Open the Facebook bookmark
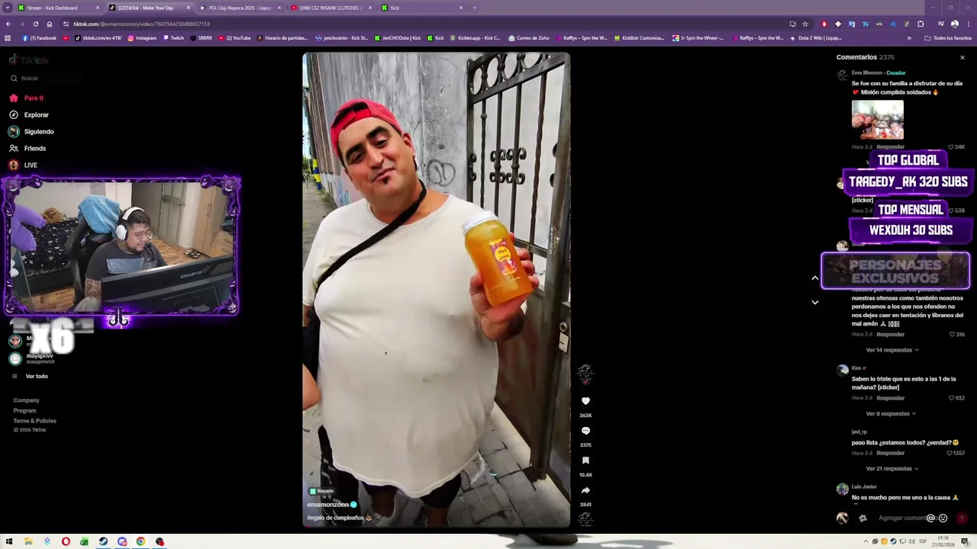977x549 pixels. [x=40, y=37]
